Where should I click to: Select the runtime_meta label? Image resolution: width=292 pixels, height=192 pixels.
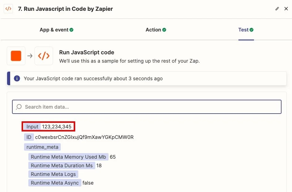[42, 147]
